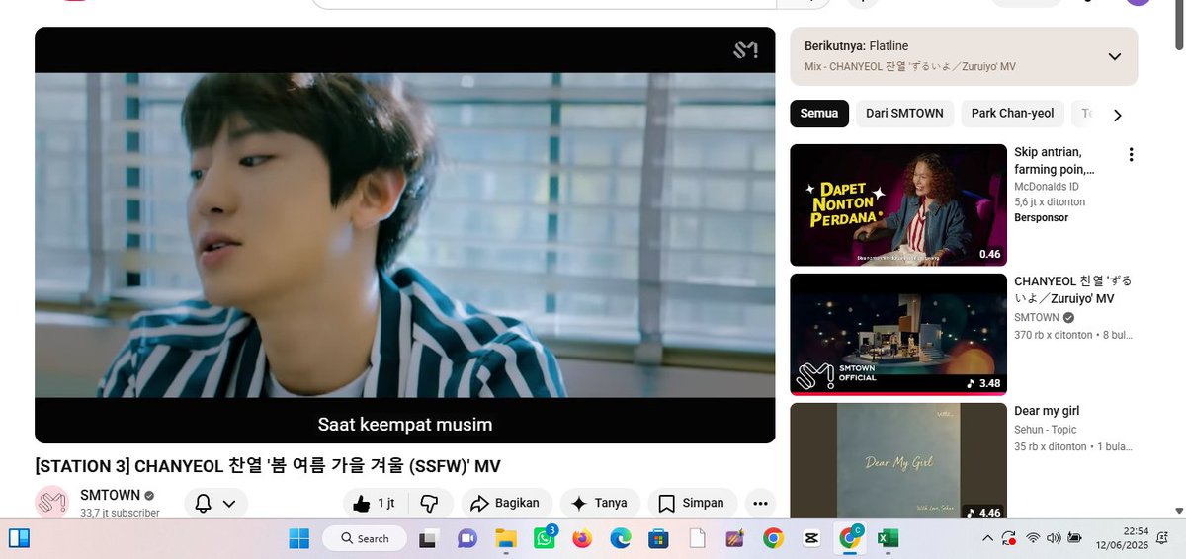Screen dimensions: 1186x559
Task: Show more filter chips with right arrow
Action: [1118, 116]
